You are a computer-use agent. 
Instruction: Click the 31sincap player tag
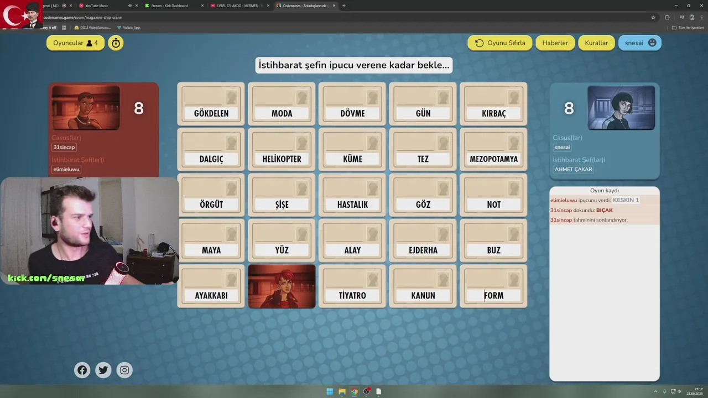pyautogui.click(x=64, y=148)
